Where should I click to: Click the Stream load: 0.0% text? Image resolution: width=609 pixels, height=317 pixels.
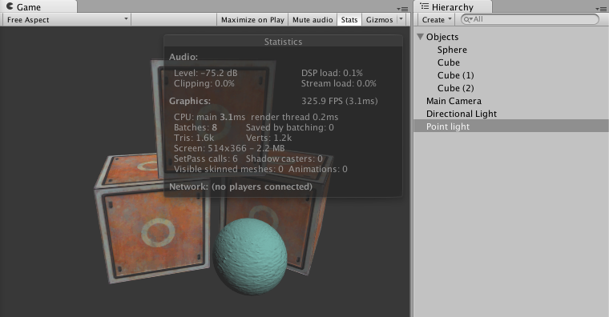coord(339,83)
